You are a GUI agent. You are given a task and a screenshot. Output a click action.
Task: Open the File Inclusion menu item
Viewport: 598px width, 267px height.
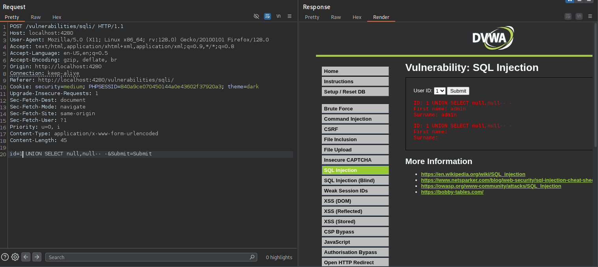(355, 139)
